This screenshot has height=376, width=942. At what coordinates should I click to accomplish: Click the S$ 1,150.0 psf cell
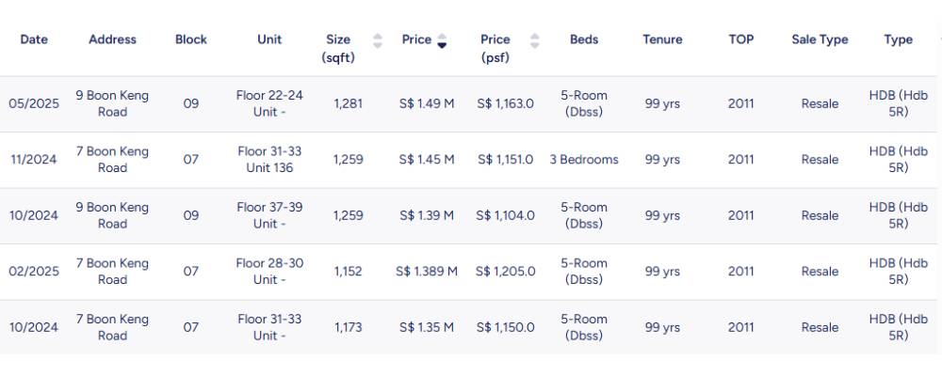coord(505,328)
